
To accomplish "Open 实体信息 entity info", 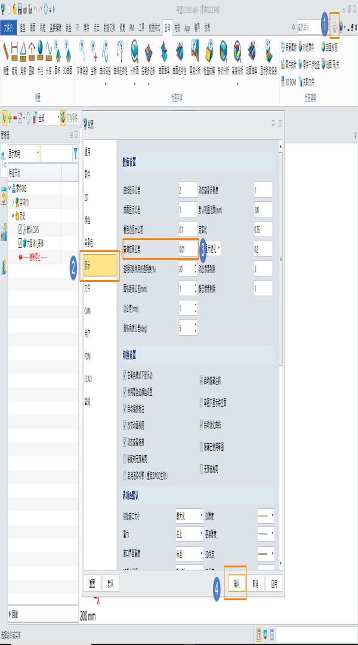I will point(82,57).
